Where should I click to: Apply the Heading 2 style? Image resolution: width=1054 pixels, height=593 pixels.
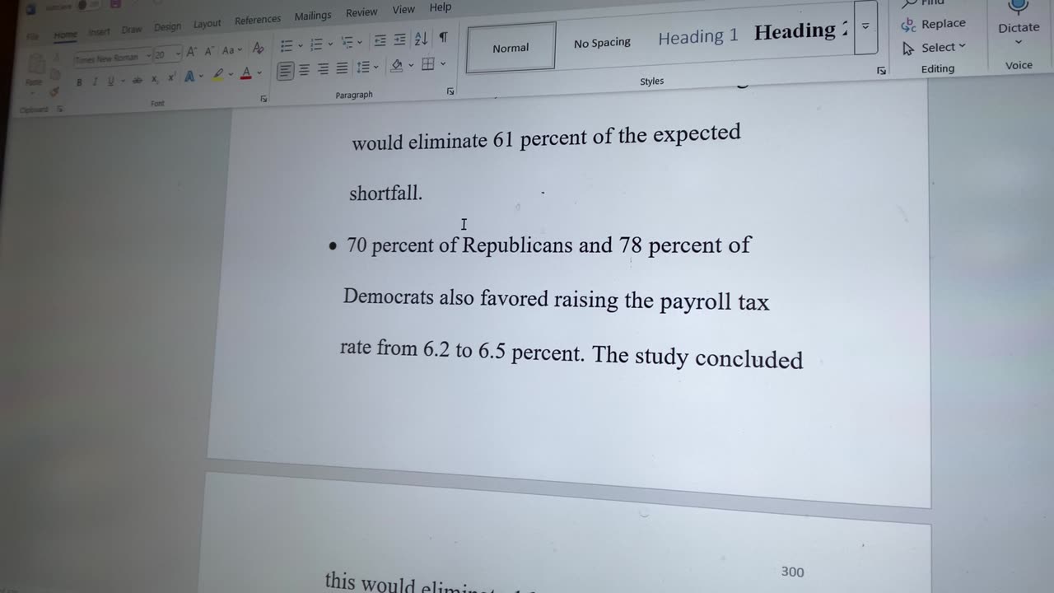click(x=800, y=31)
